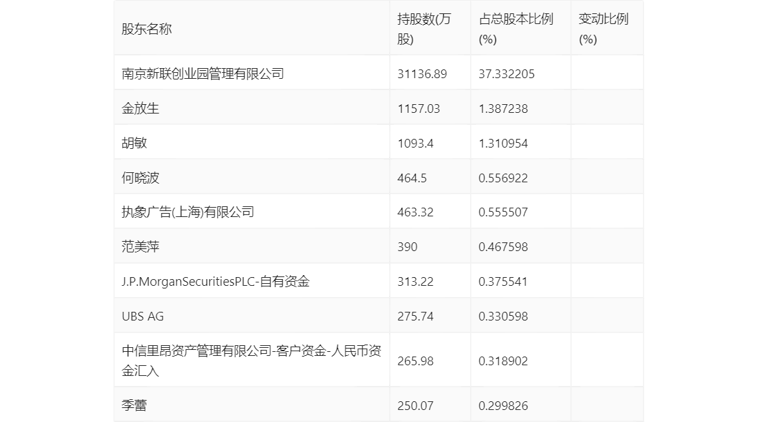Click shareholder J.P.MorganSecuritiesPLC-自有资金

pos(216,282)
